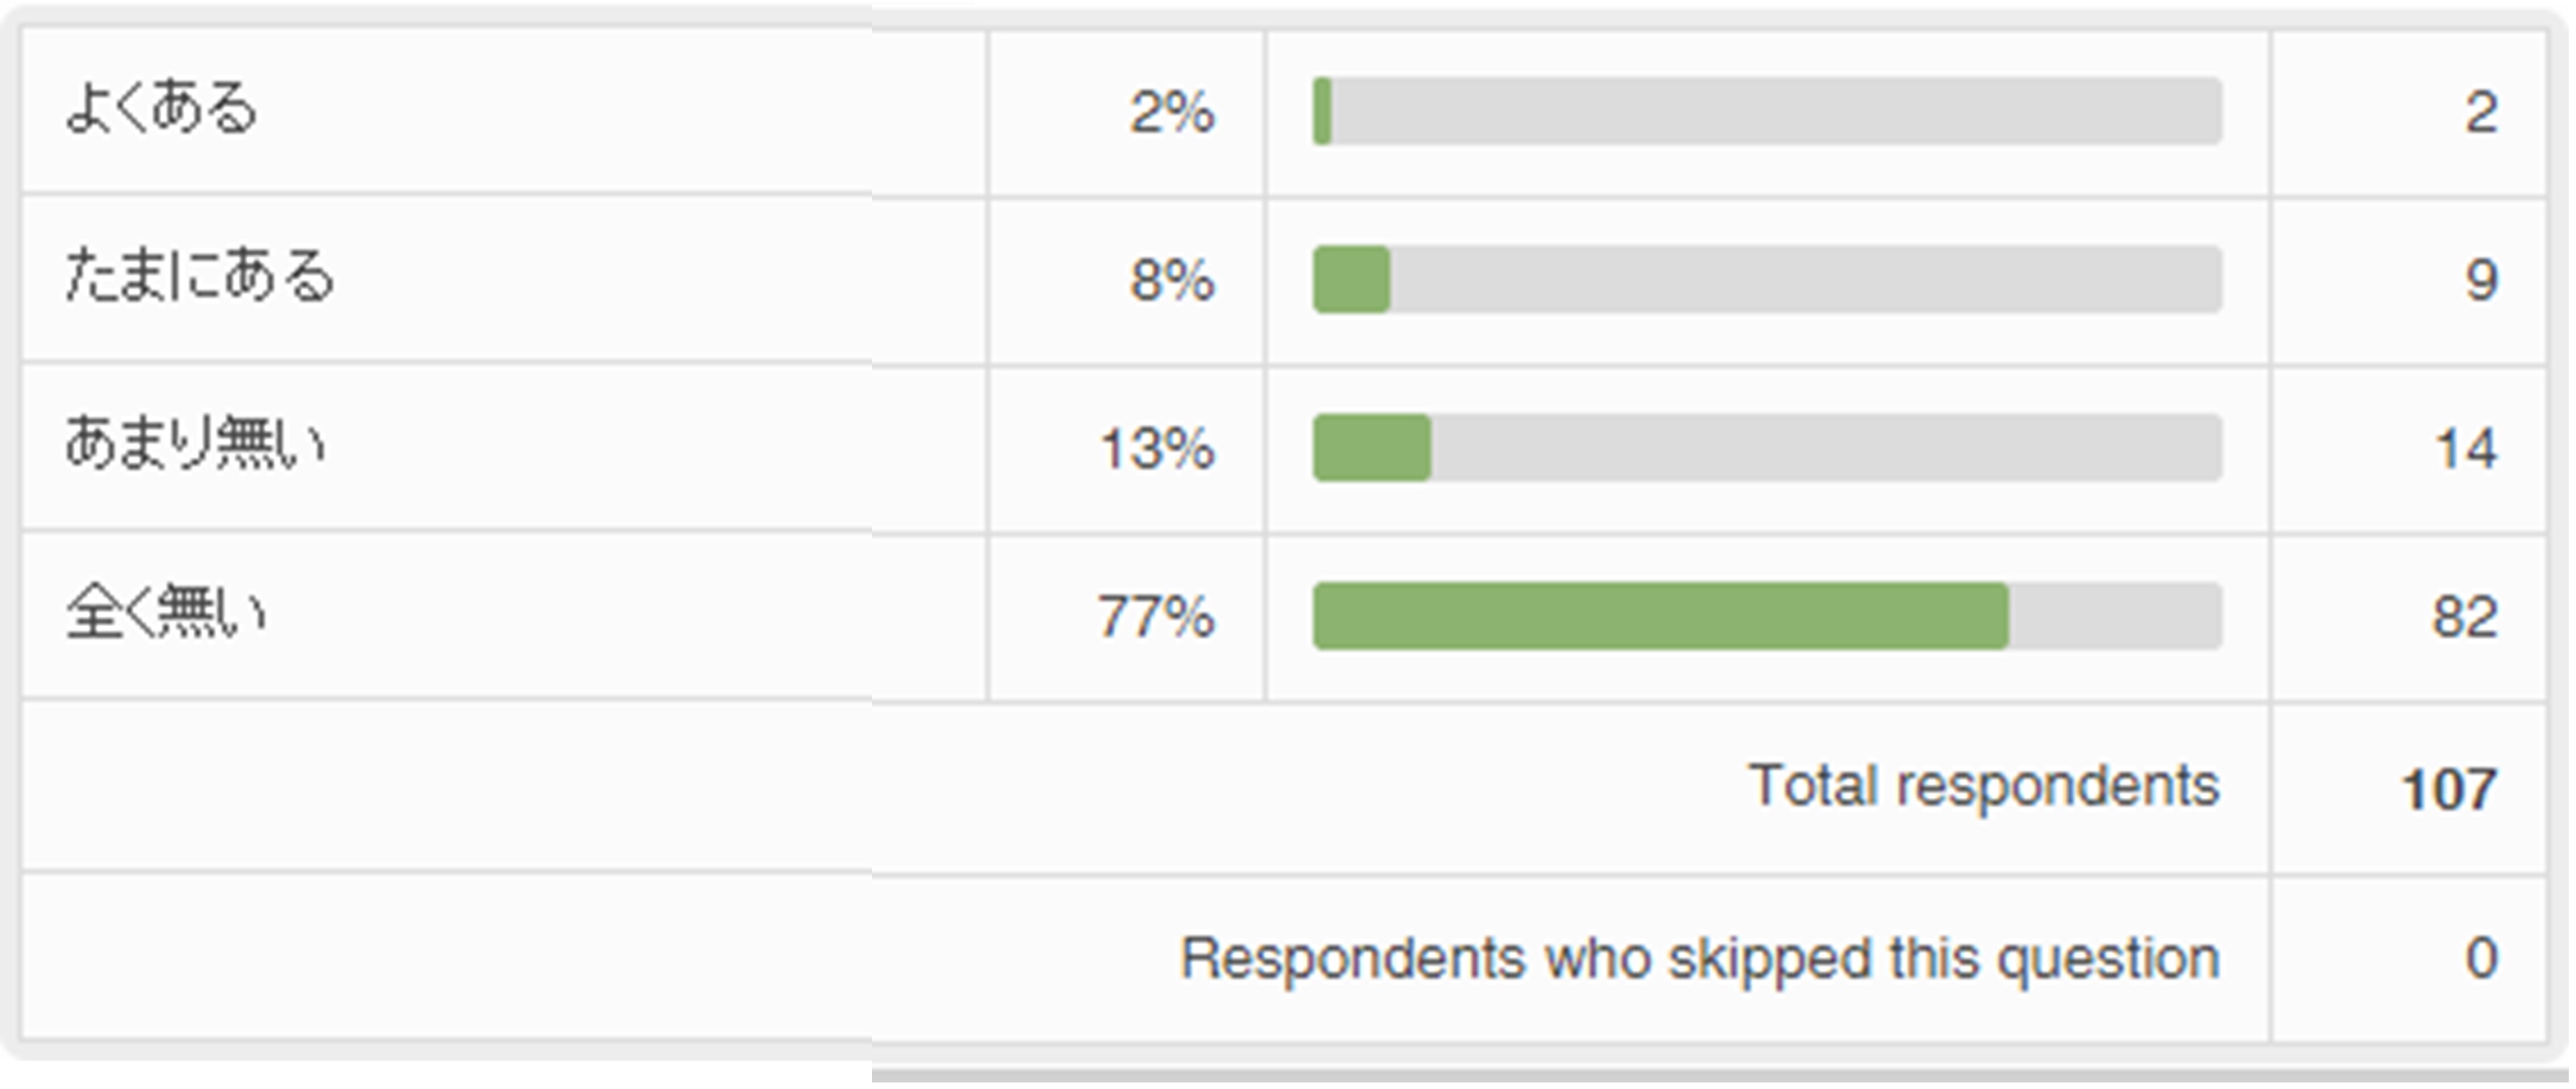Image resolution: width=2576 pixels, height=1089 pixels.
Task: Select the 全く無い answer label
Action: click(166, 612)
